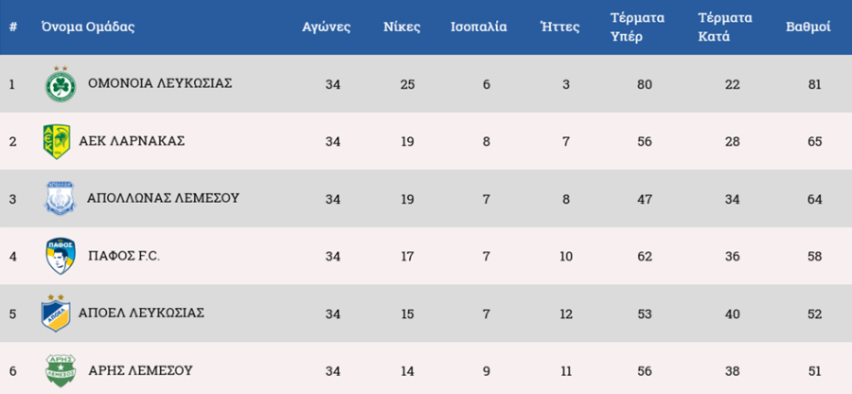This screenshot has width=852, height=394.
Task: Open the ΑΡΗΣ ΛΕΜΕΣΟΥ team name
Action: coord(141,370)
